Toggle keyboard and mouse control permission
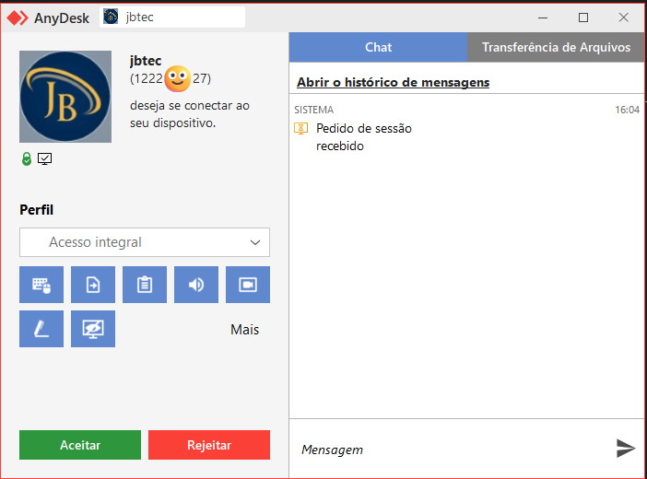647x479 pixels. (x=41, y=285)
